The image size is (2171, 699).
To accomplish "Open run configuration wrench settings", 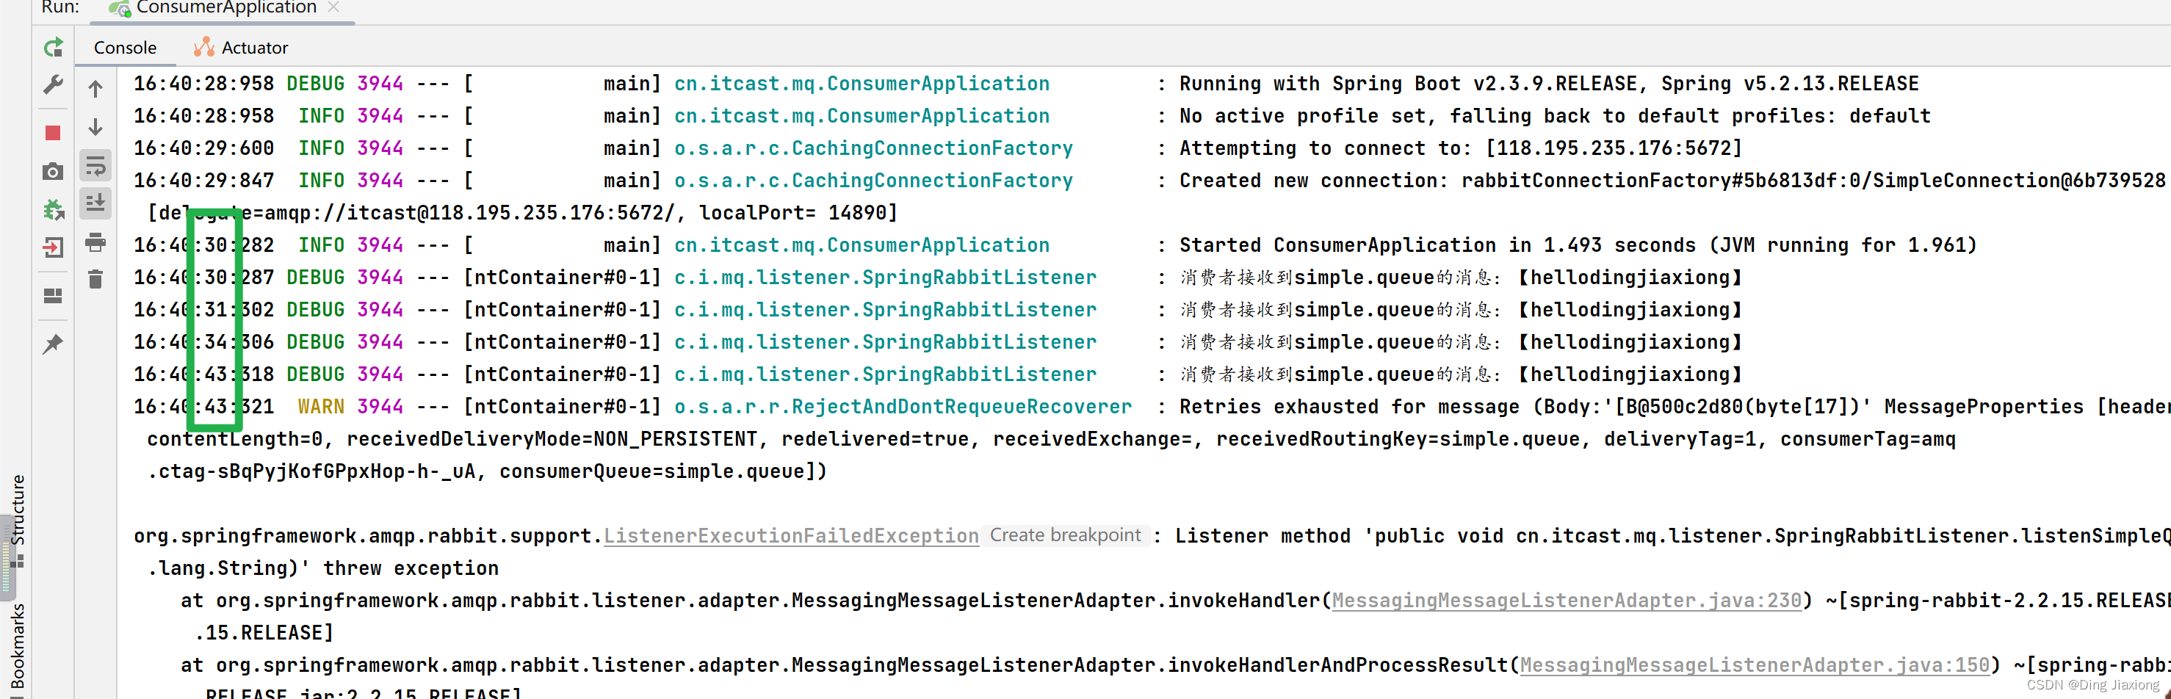I will tap(53, 84).
